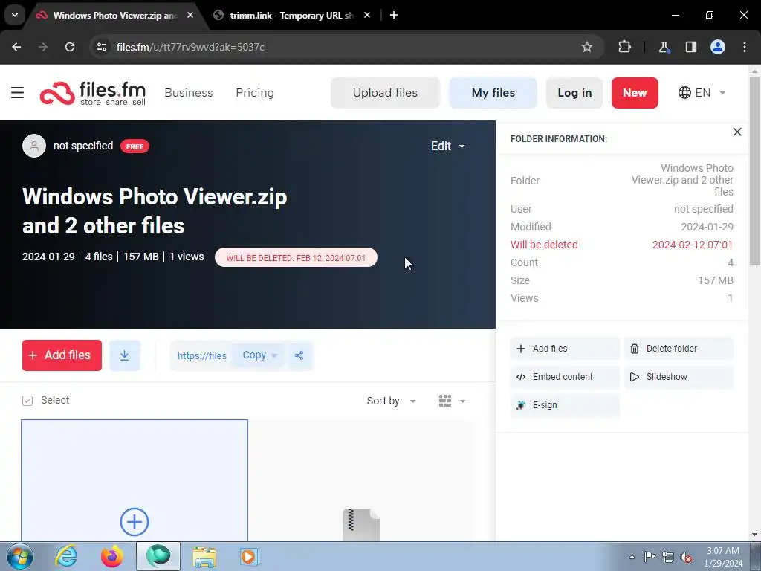Click the red New button
Viewport: 761px width, 571px height.
(x=635, y=92)
